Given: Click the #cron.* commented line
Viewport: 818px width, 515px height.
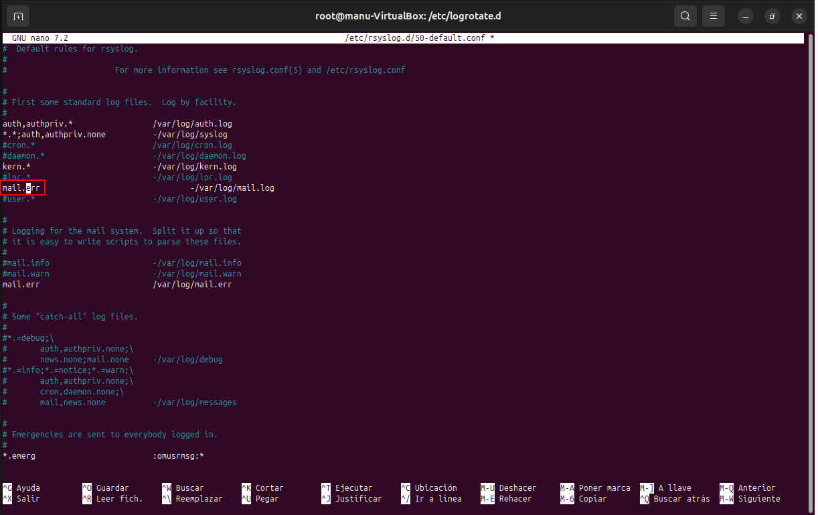Looking at the screenshot, I should (x=19, y=145).
